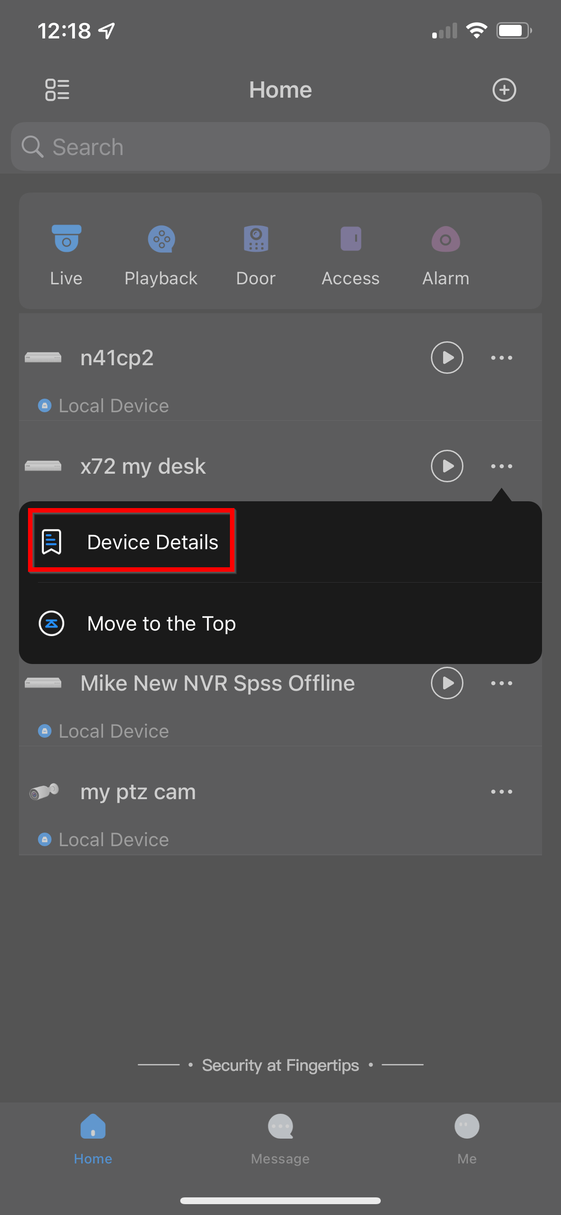
Task: Open the Alarm icon
Action: 445,239
